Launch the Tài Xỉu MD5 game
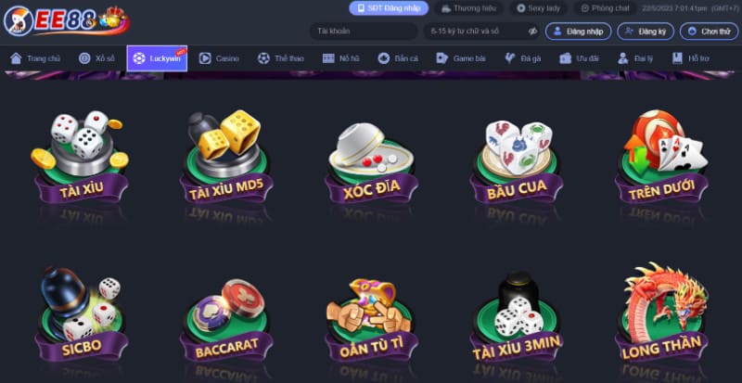The width and height of the screenshot is (742, 383). (x=226, y=156)
